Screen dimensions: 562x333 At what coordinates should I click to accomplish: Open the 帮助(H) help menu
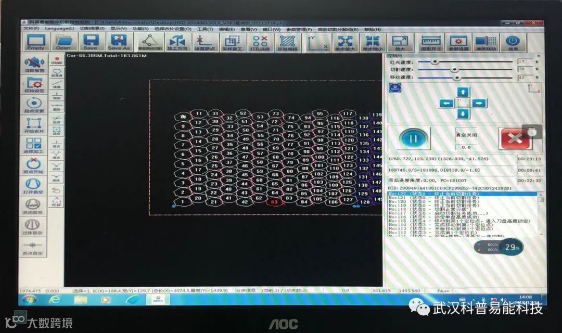pos(373,29)
